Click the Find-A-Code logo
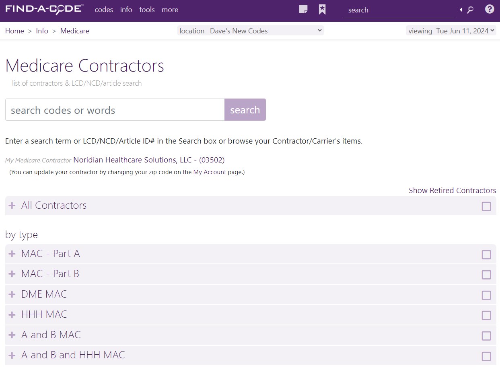 pos(44,9)
